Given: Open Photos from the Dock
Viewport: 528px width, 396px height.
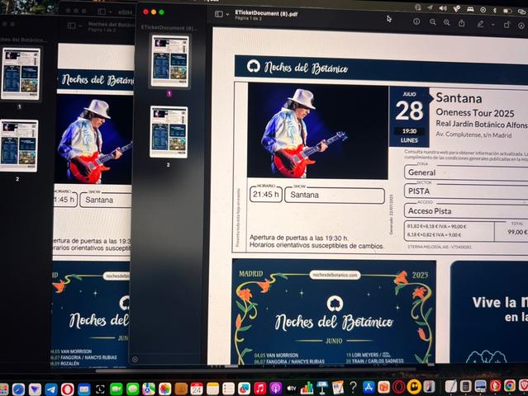Looking at the screenshot, I should coord(164,389).
